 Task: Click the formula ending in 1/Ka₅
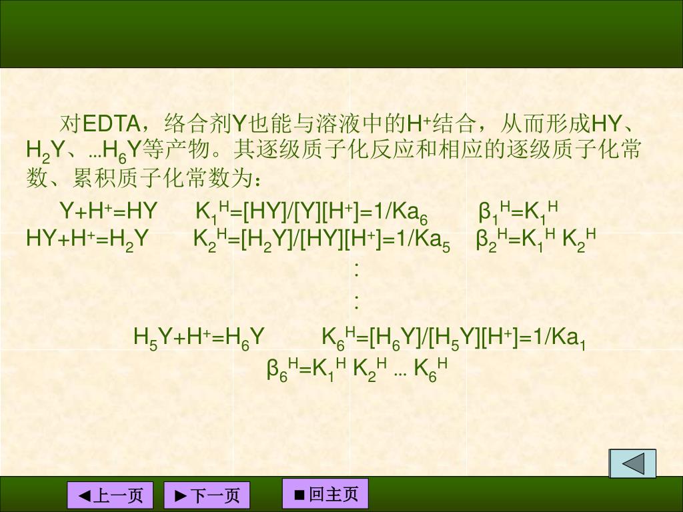click(322, 240)
